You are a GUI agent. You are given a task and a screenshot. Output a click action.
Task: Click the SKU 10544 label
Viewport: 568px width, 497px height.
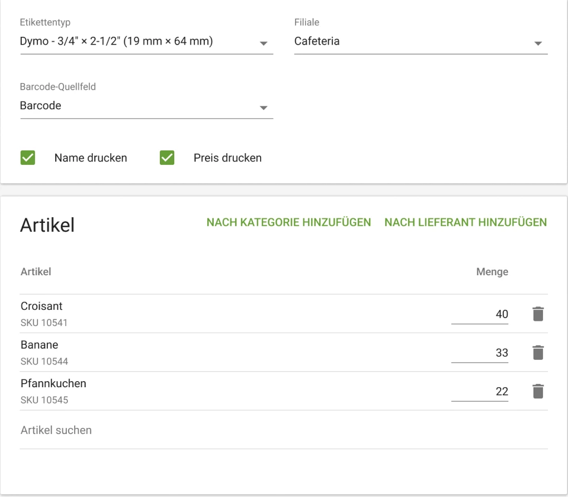point(45,362)
